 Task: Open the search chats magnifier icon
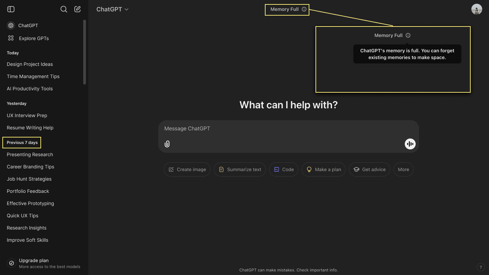(x=64, y=9)
